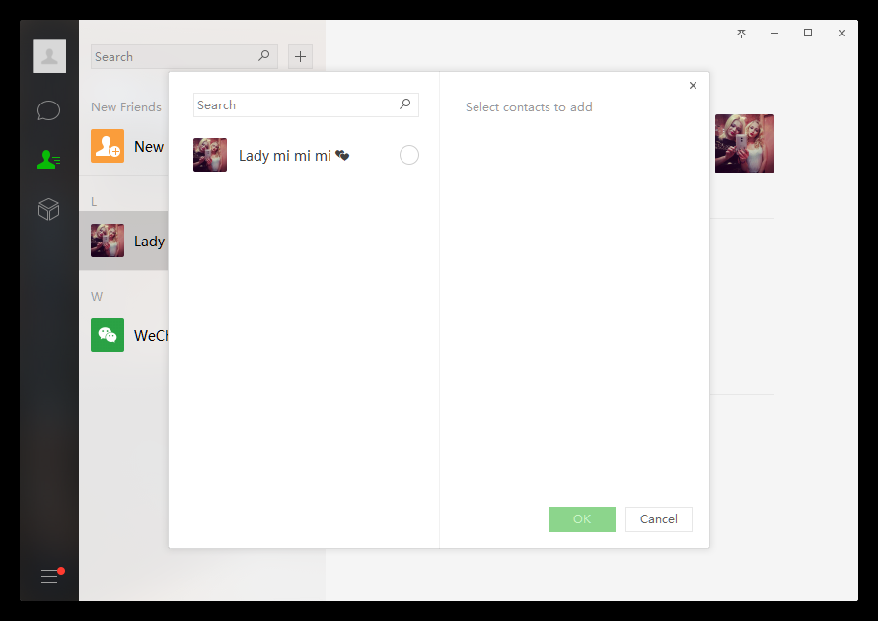The width and height of the screenshot is (878, 621).
Task: Open the Chats speech bubble icon
Action: [48, 110]
